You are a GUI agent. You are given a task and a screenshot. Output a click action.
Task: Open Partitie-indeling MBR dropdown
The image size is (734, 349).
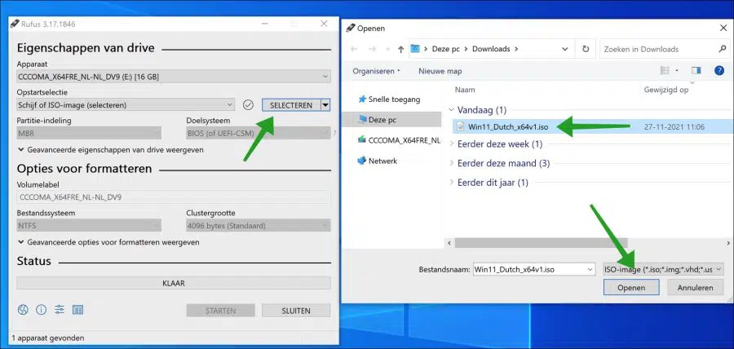click(89, 134)
